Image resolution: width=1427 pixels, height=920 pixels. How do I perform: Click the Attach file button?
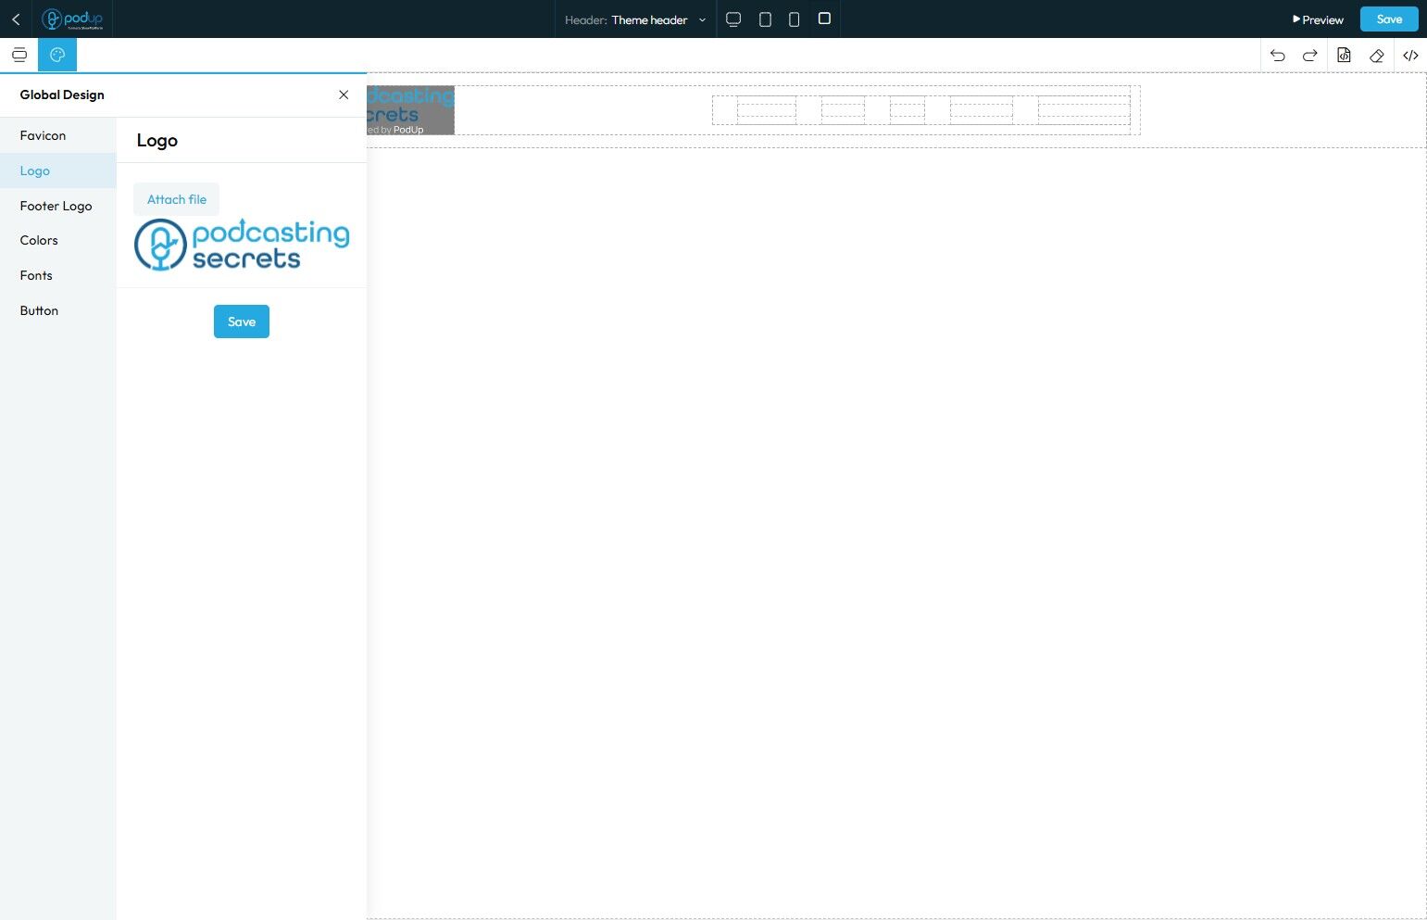tap(176, 199)
